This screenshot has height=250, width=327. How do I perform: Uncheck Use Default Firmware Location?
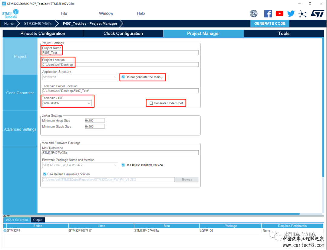point(45,174)
